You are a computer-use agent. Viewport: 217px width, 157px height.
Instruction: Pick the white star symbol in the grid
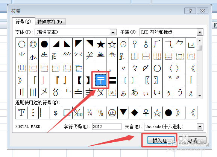click(x=112, y=44)
